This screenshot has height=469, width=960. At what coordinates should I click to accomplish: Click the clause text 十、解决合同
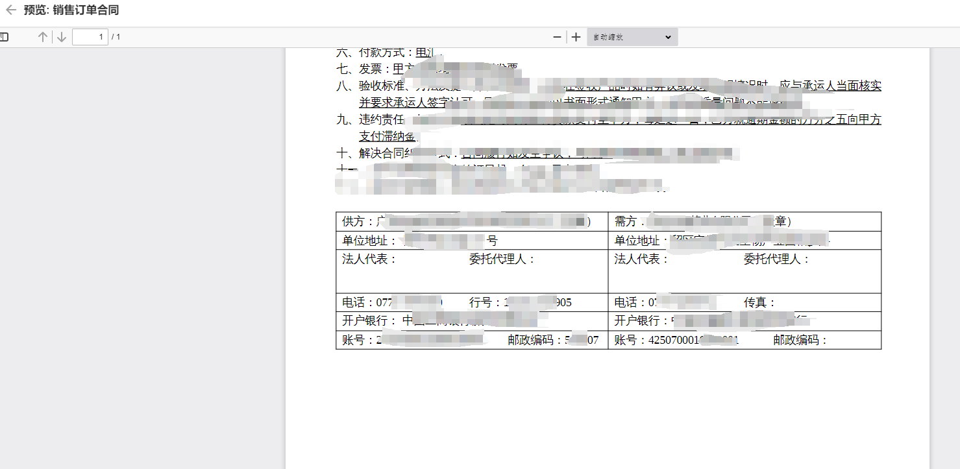(x=371, y=153)
